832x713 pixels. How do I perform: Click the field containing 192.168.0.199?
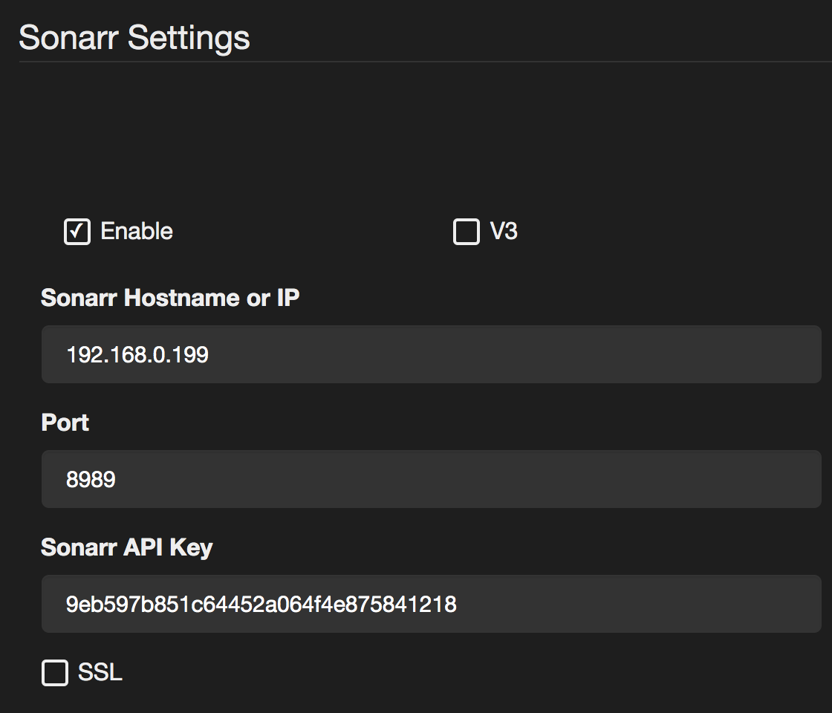coord(297,354)
